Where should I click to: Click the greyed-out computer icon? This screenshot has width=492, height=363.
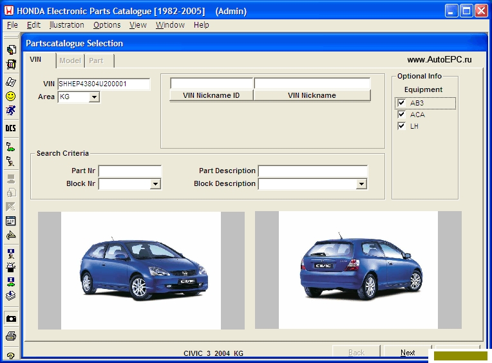click(x=11, y=179)
